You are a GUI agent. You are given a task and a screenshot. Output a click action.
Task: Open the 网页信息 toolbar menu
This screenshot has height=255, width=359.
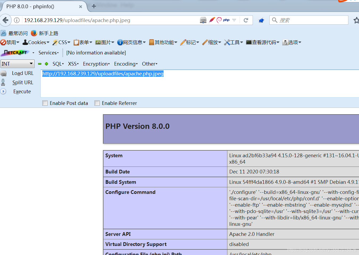tap(131, 42)
